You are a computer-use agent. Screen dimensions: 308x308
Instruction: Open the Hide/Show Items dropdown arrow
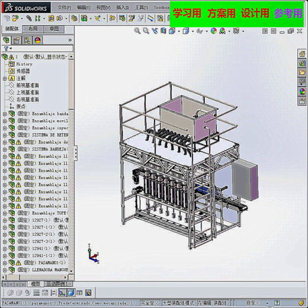(207, 31)
